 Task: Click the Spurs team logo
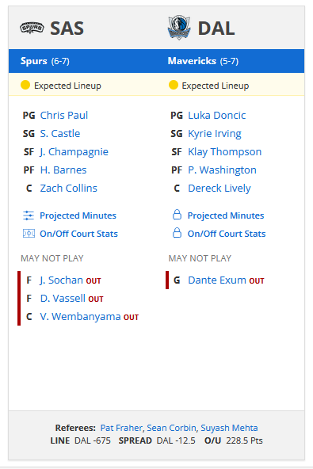(32, 28)
